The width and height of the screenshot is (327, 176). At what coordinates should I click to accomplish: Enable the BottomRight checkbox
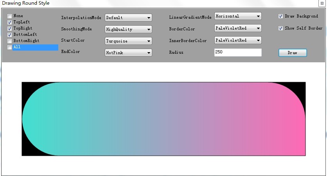pyautogui.click(x=10, y=41)
